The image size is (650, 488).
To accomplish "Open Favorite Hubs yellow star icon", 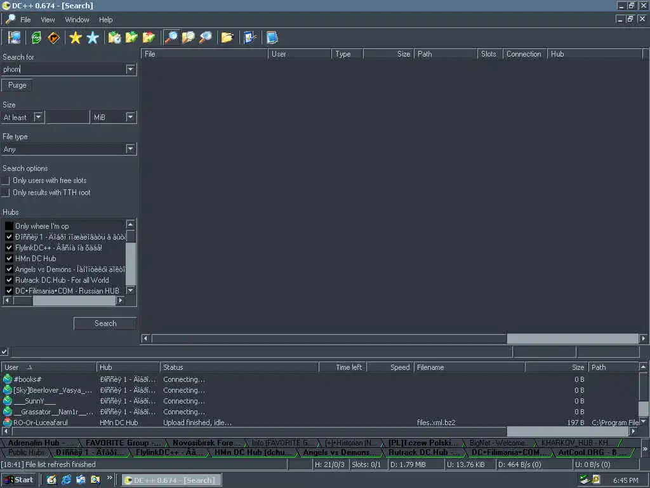I will point(76,37).
